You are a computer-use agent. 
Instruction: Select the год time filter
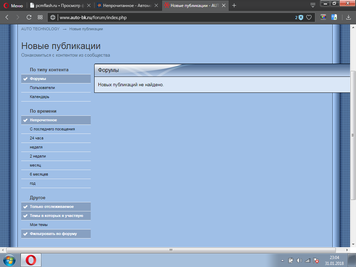tap(56, 184)
